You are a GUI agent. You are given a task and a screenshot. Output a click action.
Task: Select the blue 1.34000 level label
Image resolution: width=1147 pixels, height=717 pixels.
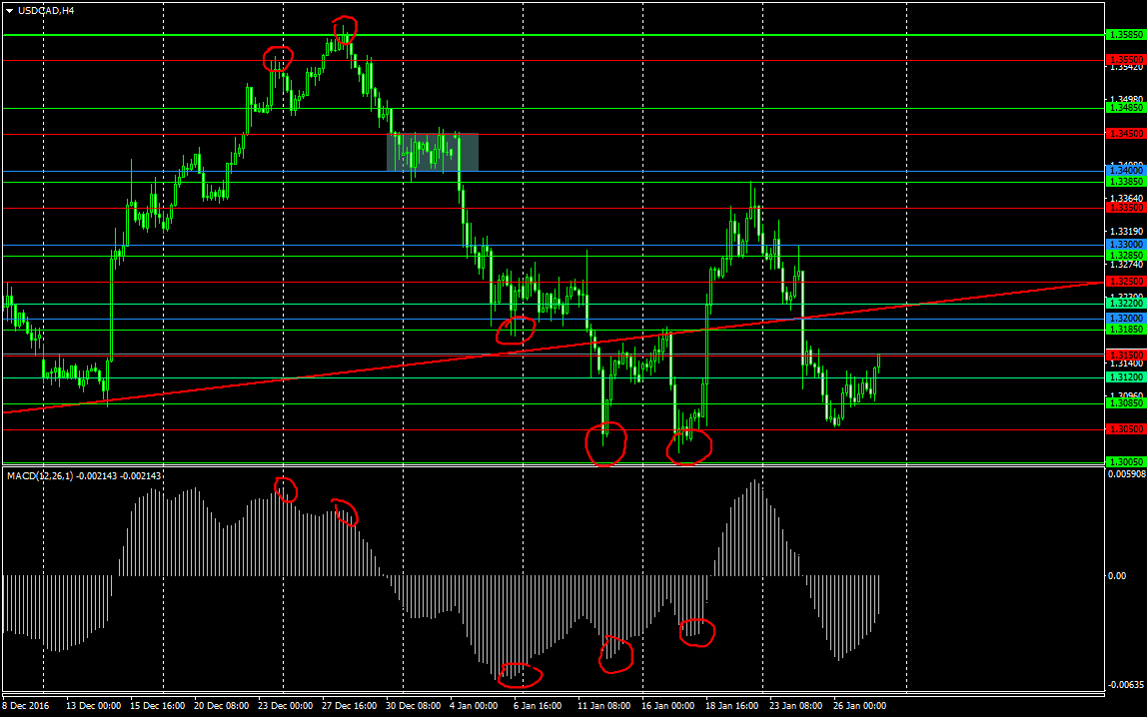[1126, 171]
